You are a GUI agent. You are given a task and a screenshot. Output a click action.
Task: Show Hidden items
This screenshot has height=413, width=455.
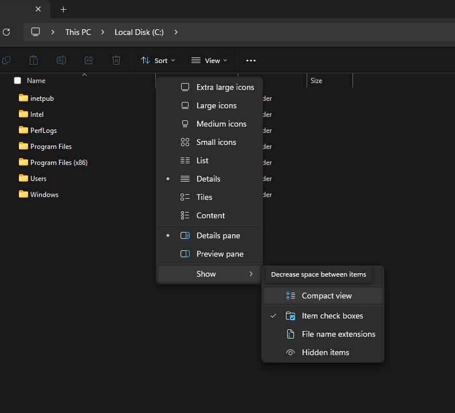[323, 352]
